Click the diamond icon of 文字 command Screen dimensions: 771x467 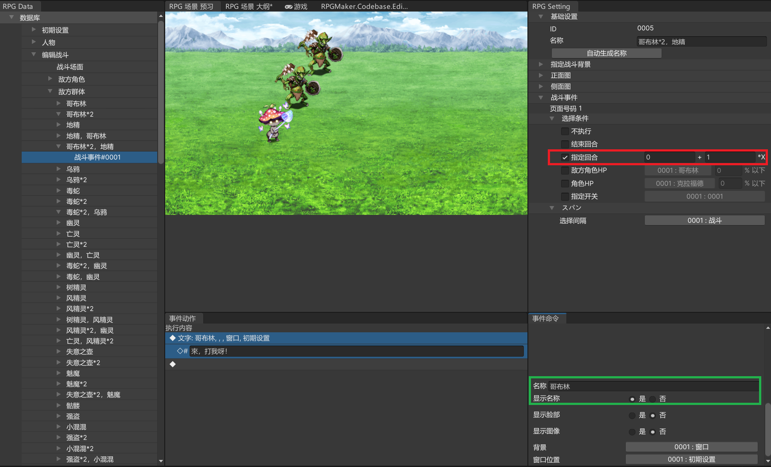click(x=173, y=338)
